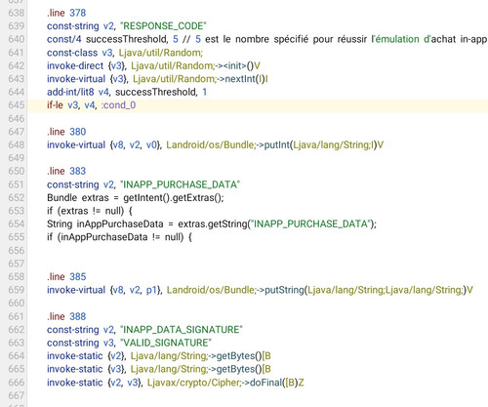Click the const-class v3 Ljava/util/Random line

125,53
